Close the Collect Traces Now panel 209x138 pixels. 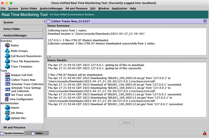pyautogui.click(x=205, y=21)
